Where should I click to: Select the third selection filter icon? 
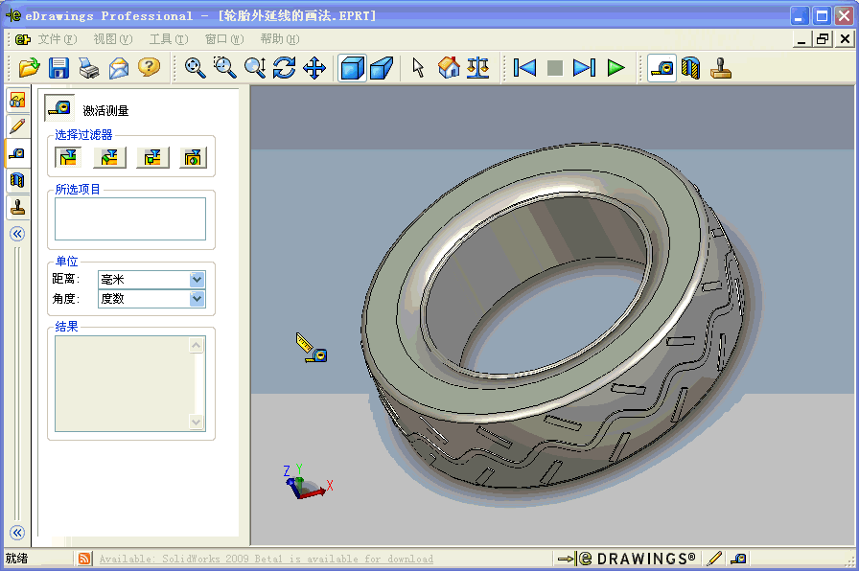coord(152,158)
